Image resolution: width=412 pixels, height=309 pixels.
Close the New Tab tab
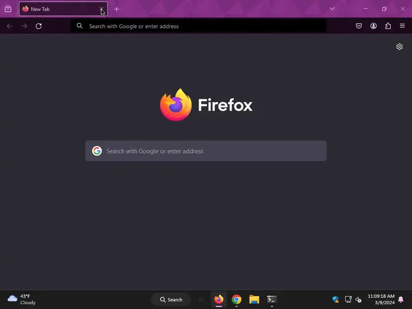click(x=101, y=9)
